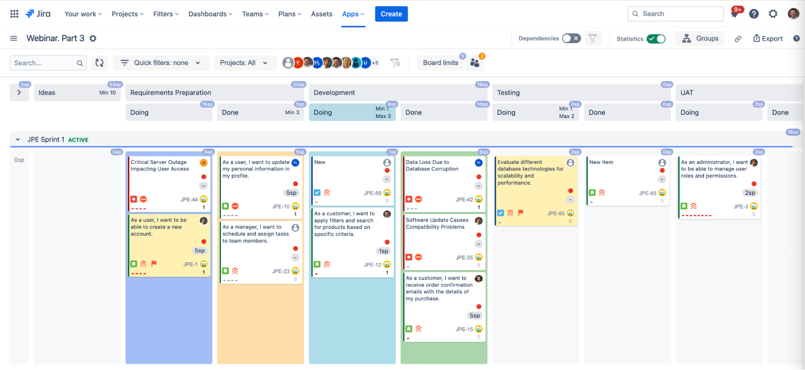Open the Jira app switcher grid
Screen dimensions: 805x370
point(14,14)
